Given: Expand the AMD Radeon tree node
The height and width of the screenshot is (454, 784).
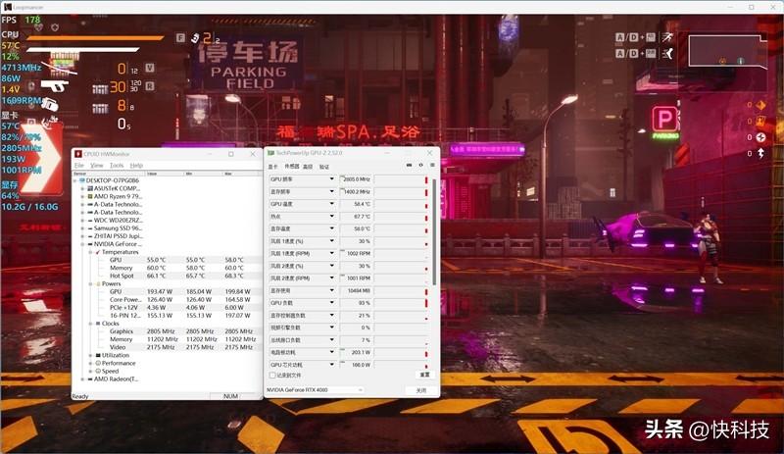Looking at the screenshot, I should (x=82, y=378).
